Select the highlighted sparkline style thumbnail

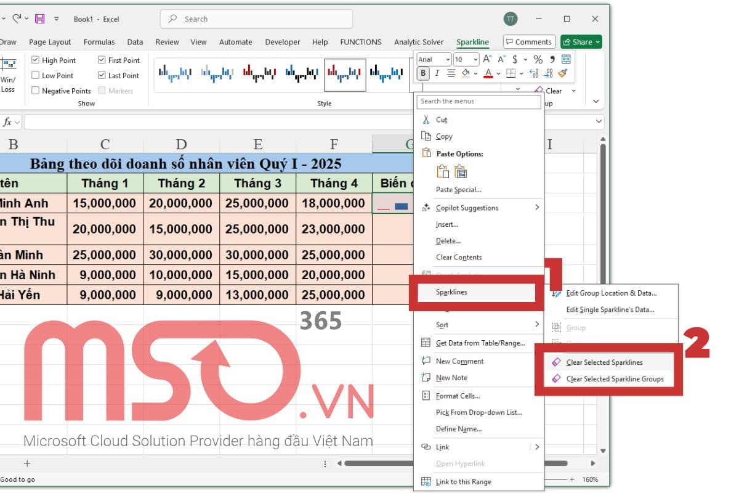point(345,75)
